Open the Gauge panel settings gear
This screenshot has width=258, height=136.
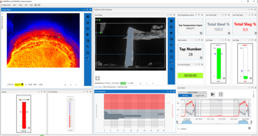[x=29, y=128]
